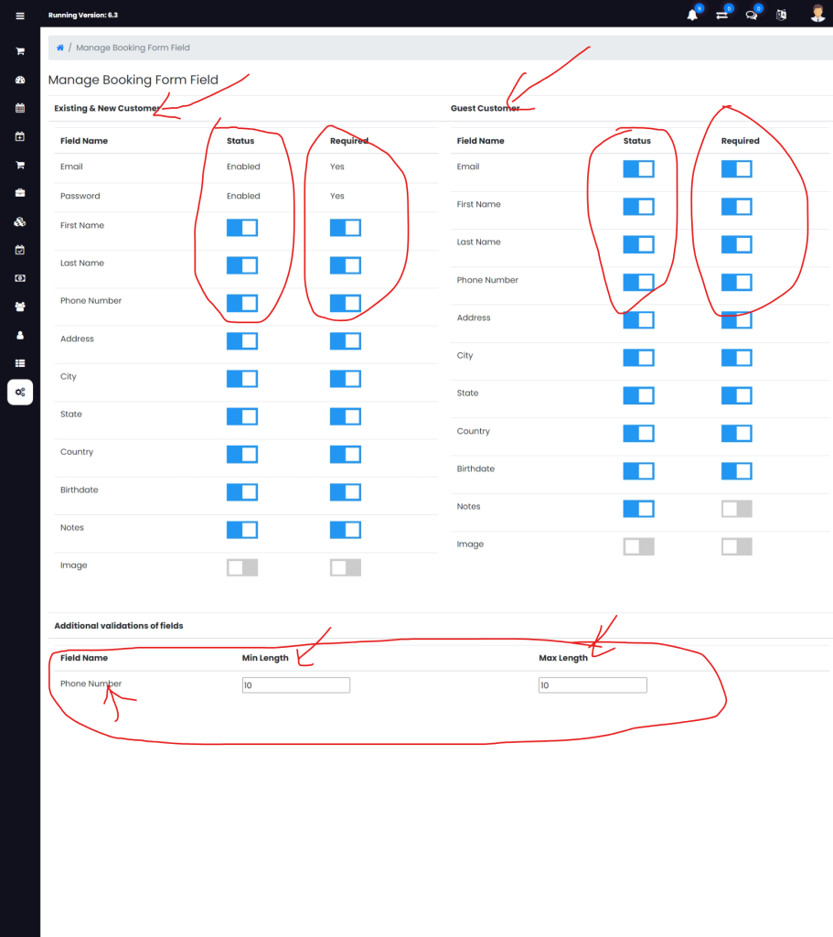Toggle Phone Number Required for Existing & New Customer
833x937 pixels.
click(x=345, y=303)
